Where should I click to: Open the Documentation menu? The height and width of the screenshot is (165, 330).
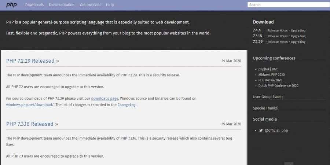(62, 5)
